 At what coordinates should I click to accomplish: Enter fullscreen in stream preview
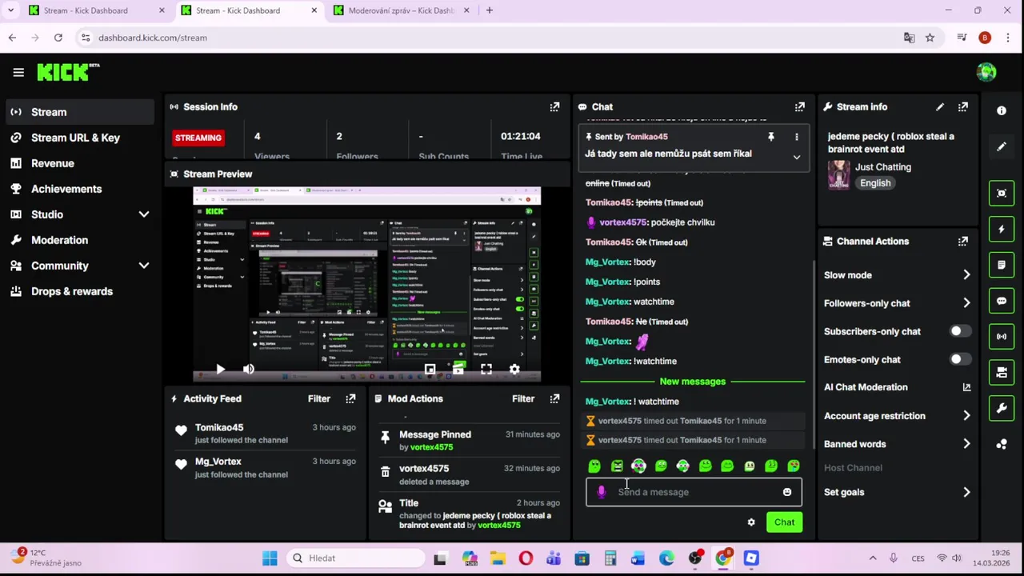point(486,369)
